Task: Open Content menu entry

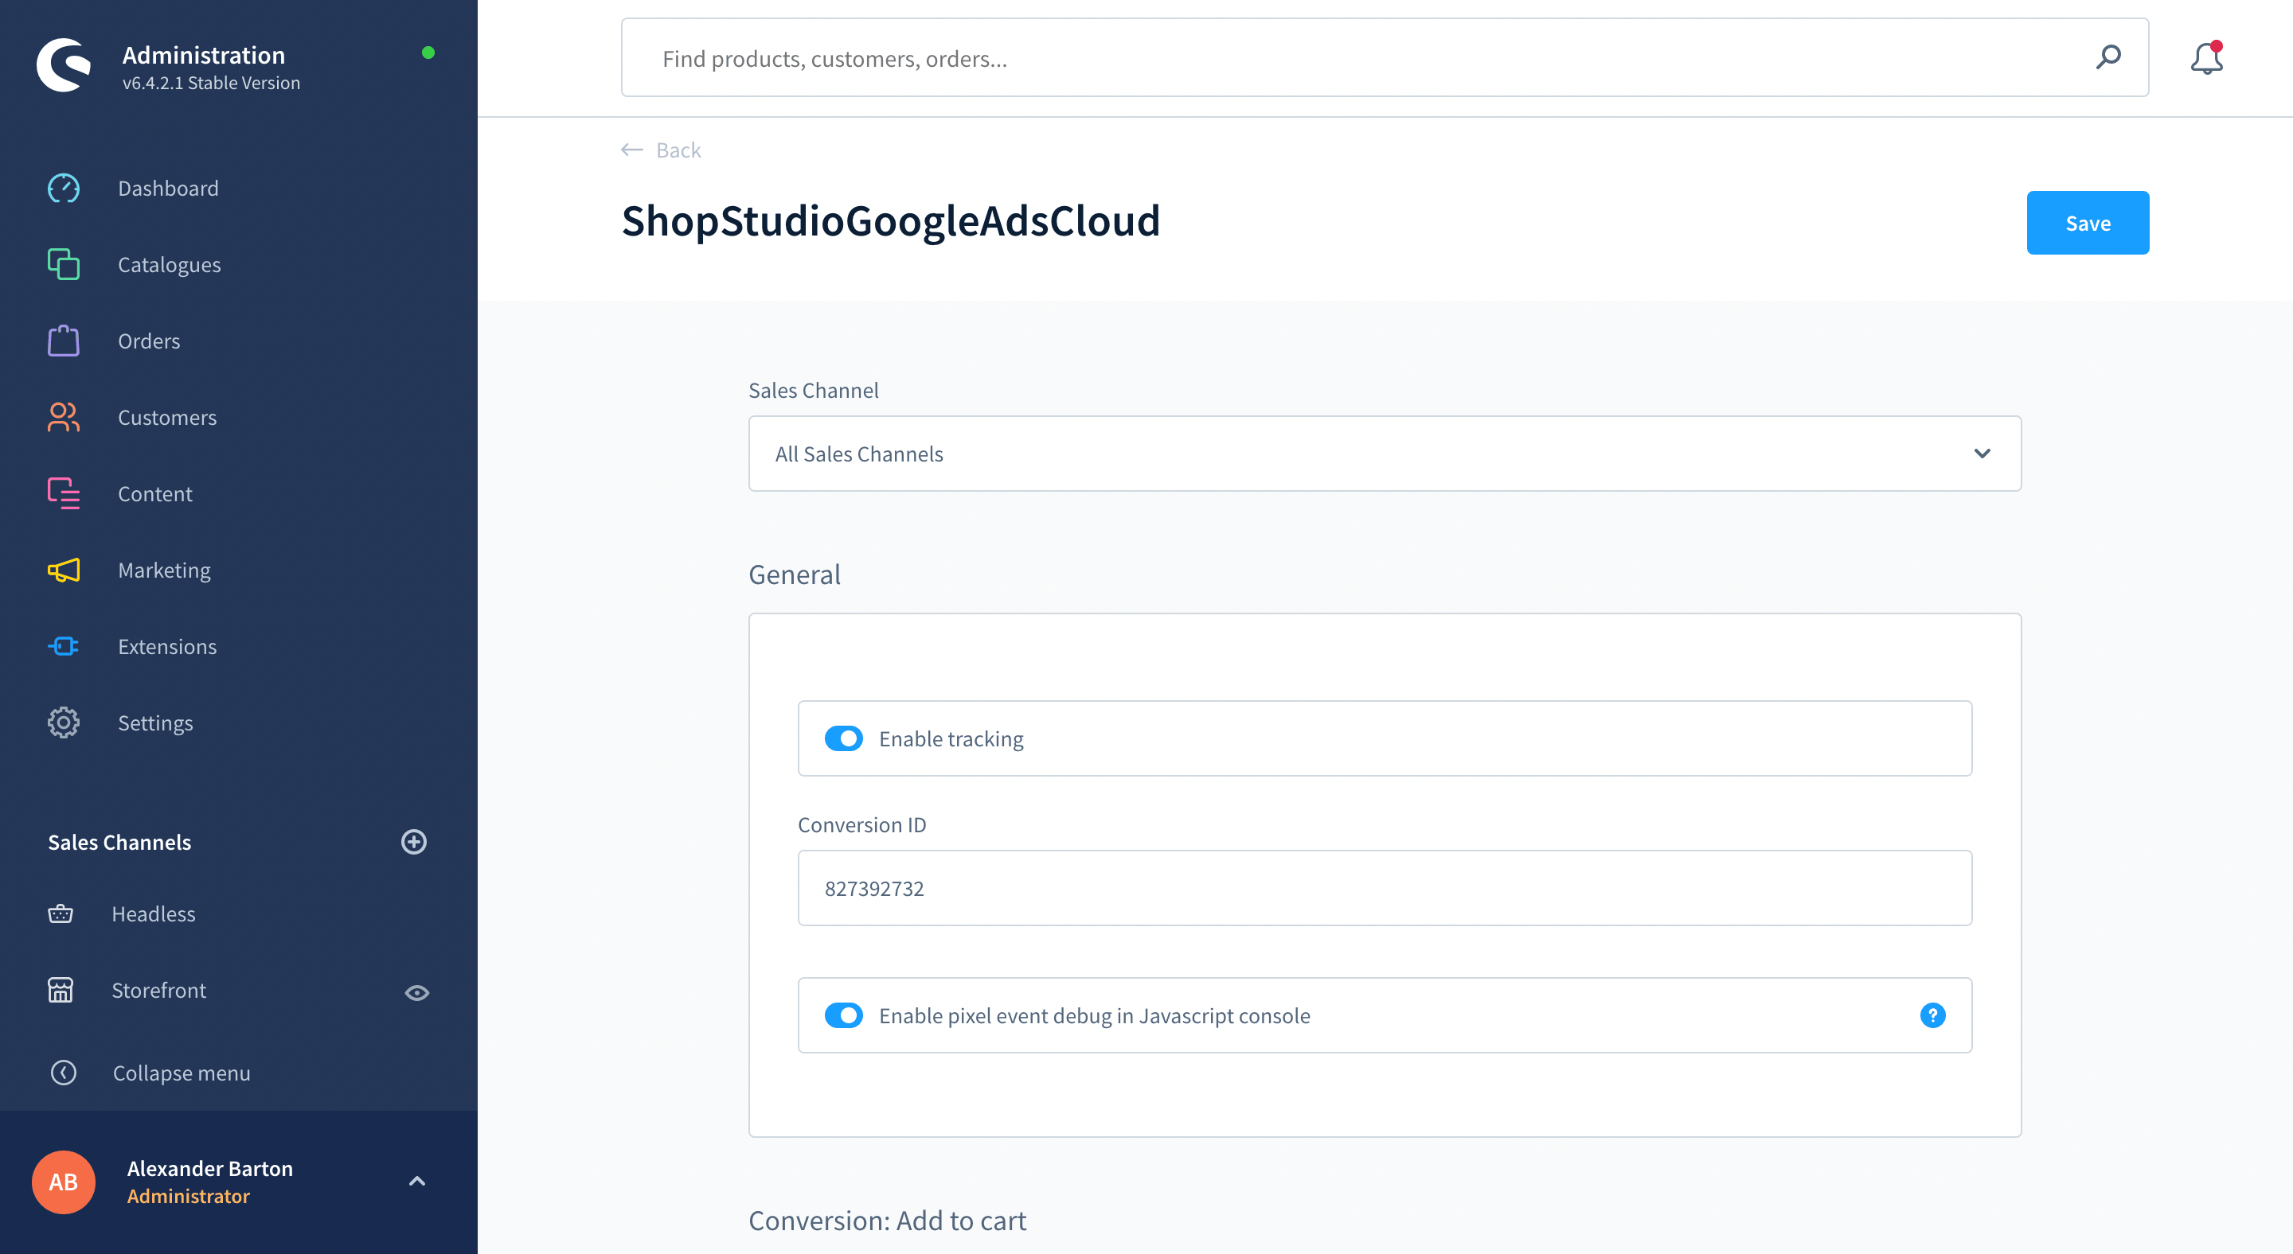Action: [x=155, y=494]
